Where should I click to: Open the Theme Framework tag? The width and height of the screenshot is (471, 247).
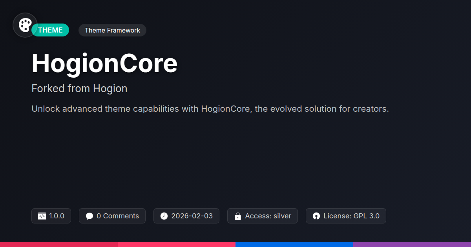click(112, 30)
